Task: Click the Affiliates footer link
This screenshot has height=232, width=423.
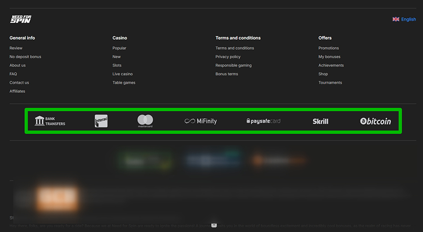Action: tap(17, 91)
